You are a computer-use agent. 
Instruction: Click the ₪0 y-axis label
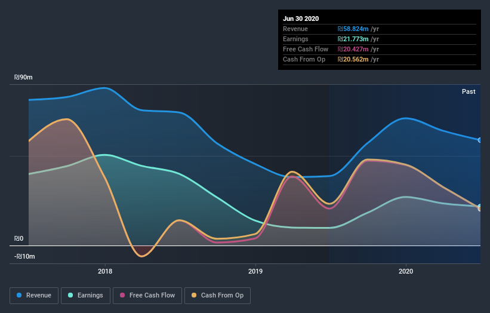[19, 238]
